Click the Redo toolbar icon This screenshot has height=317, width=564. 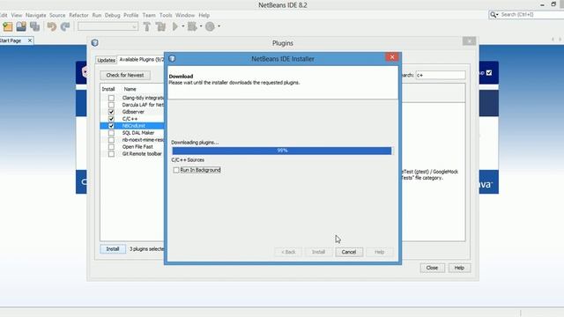[65, 26]
